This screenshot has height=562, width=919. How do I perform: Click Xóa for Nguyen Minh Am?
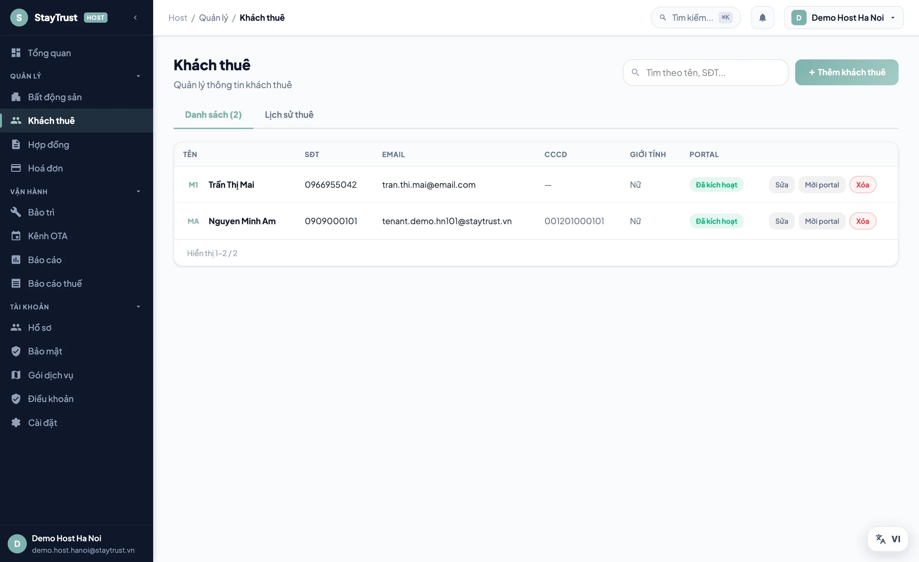[862, 221]
